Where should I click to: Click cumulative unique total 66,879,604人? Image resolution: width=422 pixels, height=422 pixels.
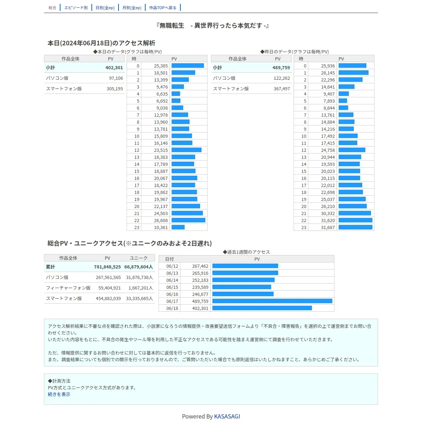coord(139,267)
